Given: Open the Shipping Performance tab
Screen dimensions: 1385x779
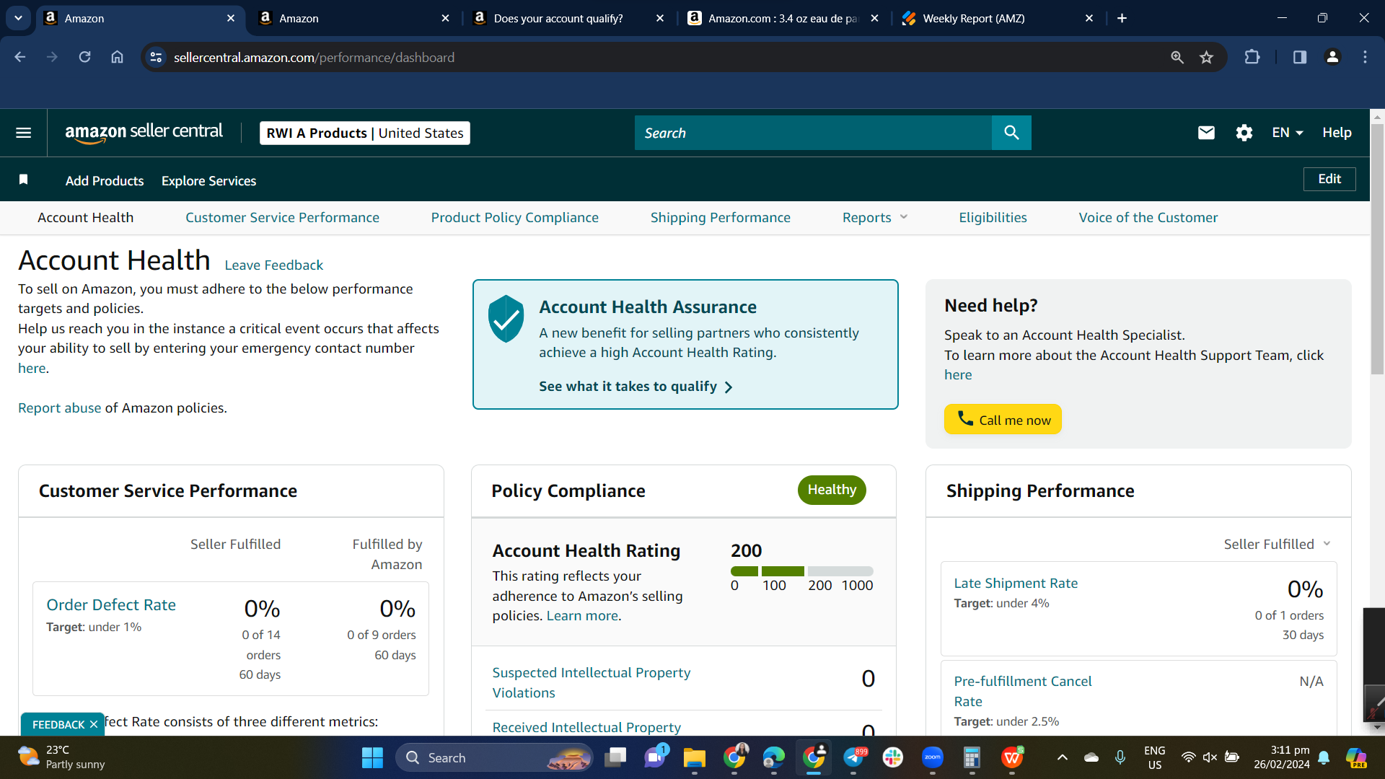Looking at the screenshot, I should 721,218.
